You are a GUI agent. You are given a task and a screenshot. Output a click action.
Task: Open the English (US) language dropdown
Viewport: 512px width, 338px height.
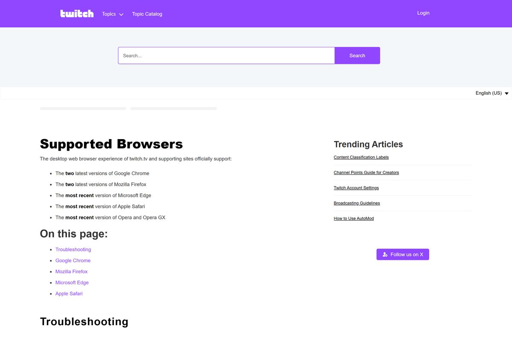(x=492, y=93)
